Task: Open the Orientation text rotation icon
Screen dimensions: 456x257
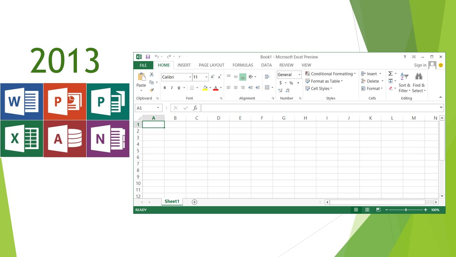Action: point(251,77)
